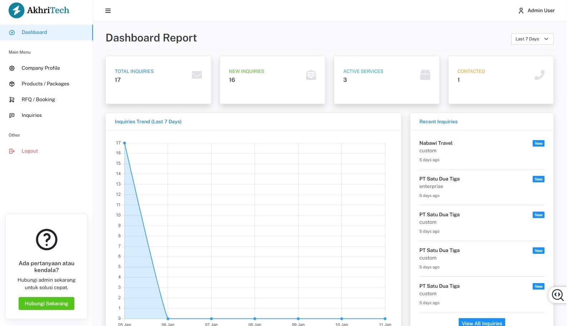Click the Logout exit arrow icon
The height and width of the screenshot is (326, 567).
click(12, 151)
